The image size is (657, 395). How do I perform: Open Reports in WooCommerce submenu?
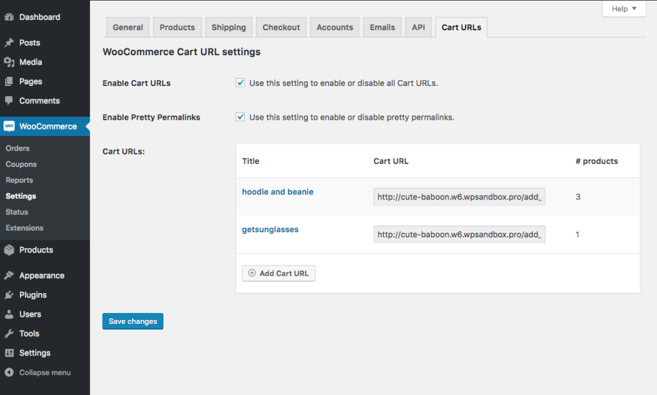coord(19,180)
